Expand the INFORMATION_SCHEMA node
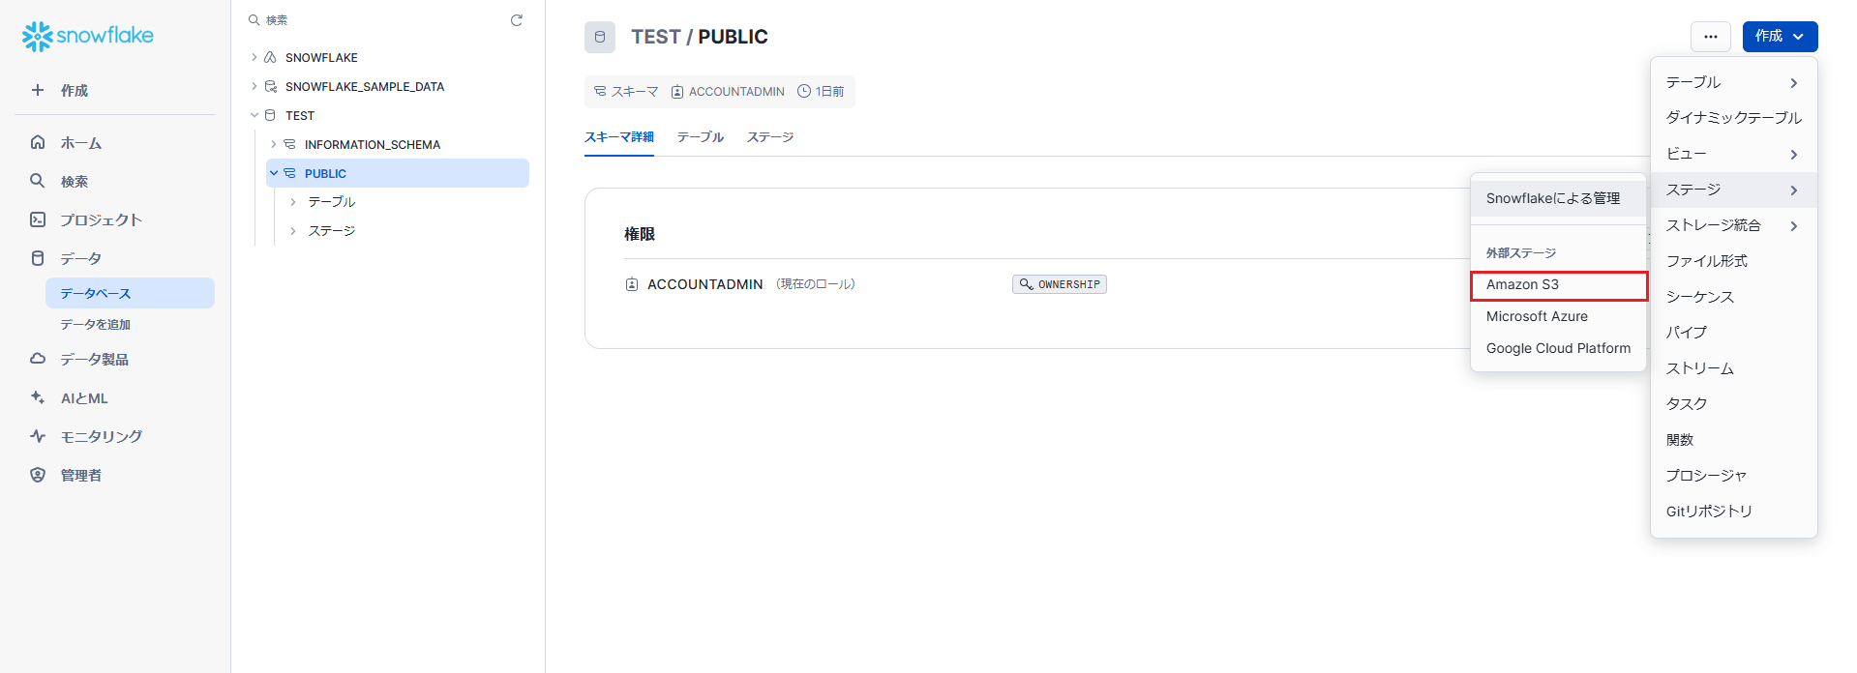The height and width of the screenshot is (673, 1857). pyautogui.click(x=274, y=144)
